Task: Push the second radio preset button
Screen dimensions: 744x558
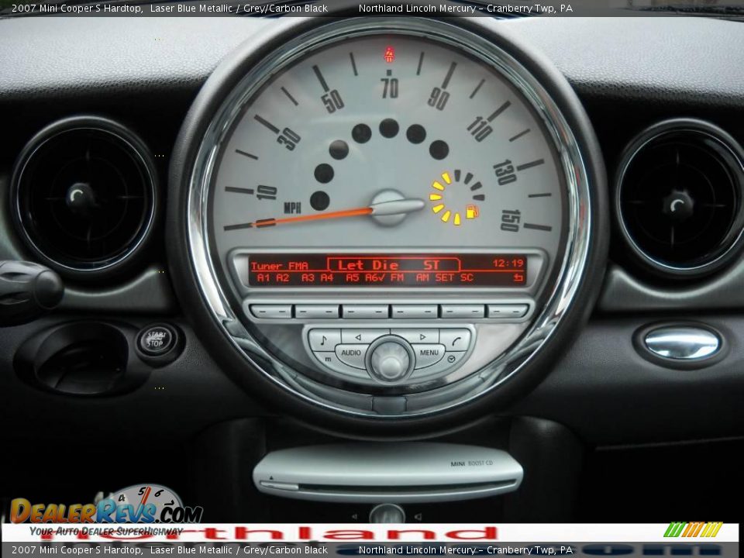Action: (317, 312)
